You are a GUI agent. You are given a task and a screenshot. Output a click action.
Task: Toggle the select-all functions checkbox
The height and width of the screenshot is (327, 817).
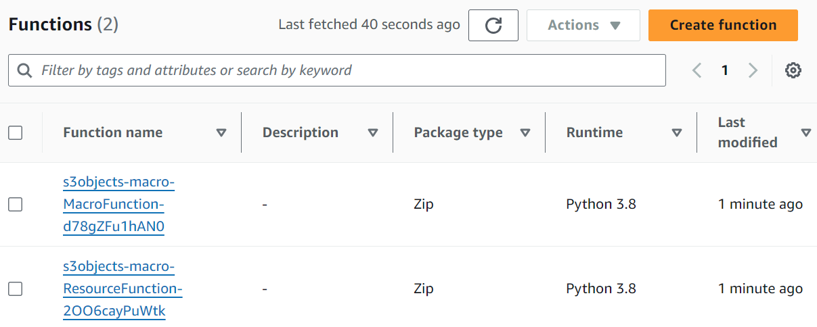[x=16, y=132]
